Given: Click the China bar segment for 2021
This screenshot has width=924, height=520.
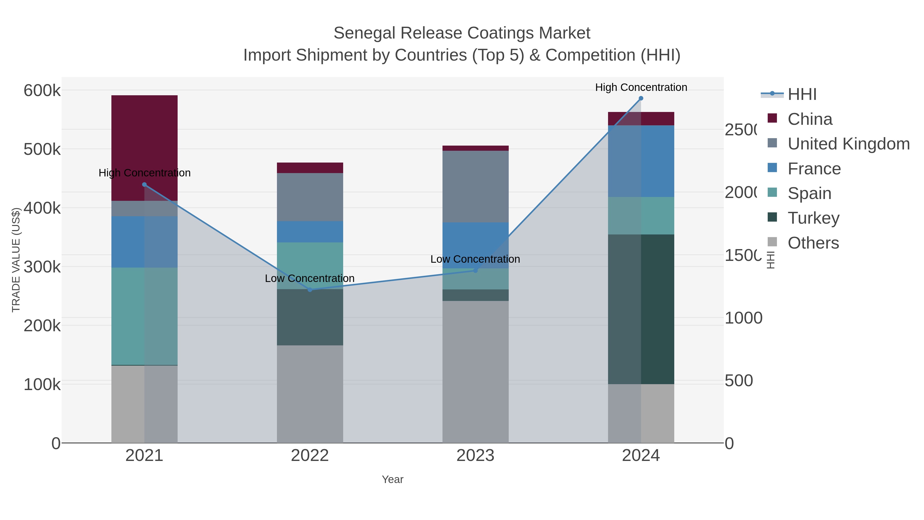Looking at the screenshot, I should pos(145,148).
